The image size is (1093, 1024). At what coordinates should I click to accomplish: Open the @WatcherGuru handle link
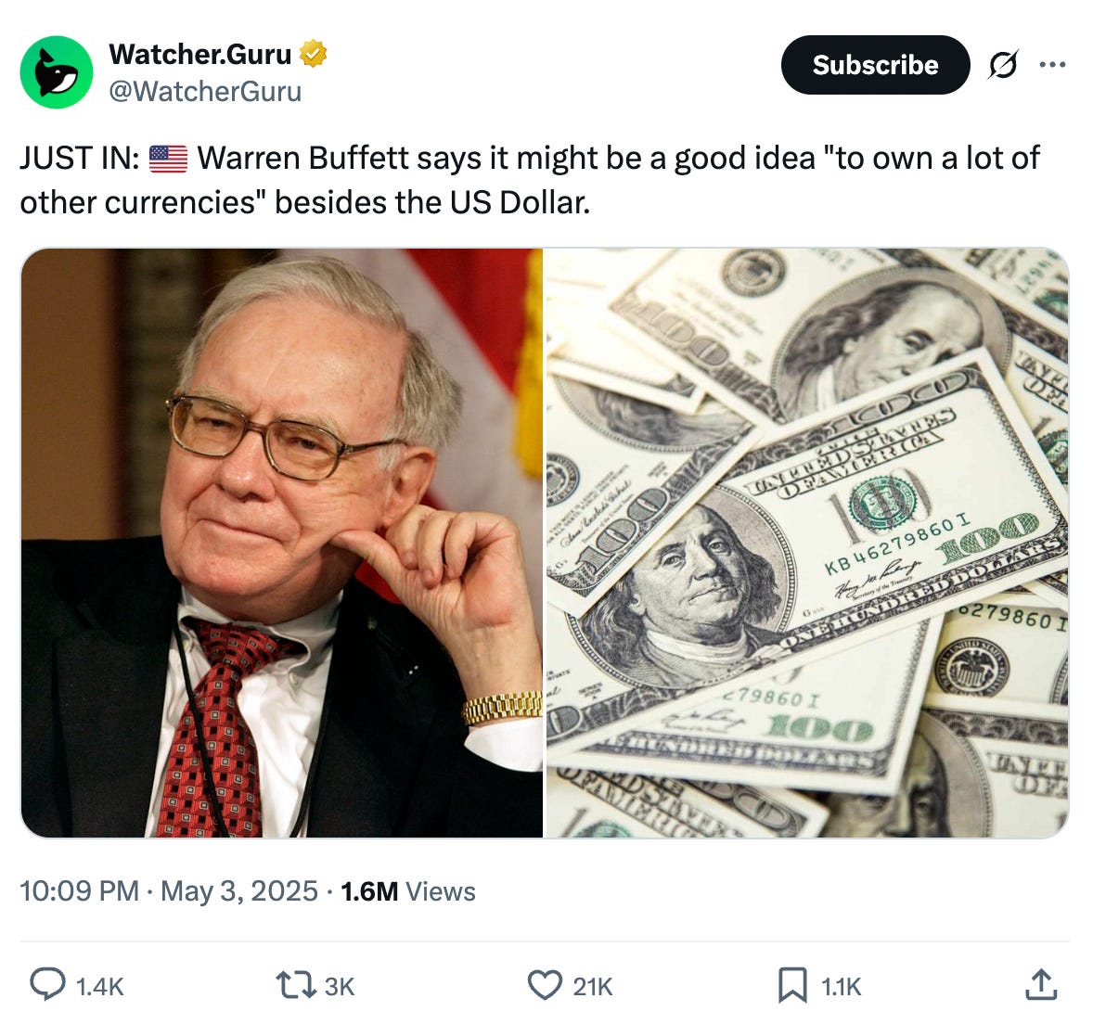pyautogui.click(x=205, y=91)
